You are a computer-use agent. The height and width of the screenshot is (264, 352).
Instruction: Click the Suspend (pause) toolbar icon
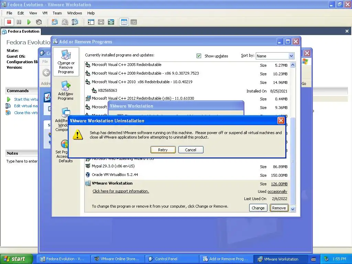pos(19,22)
